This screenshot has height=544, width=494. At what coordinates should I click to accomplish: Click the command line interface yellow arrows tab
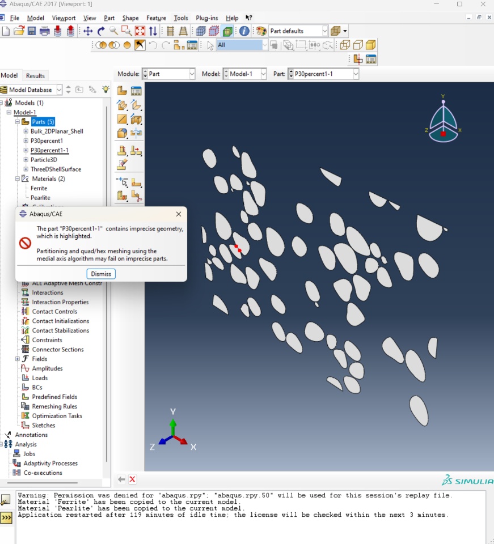click(x=6, y=518)
